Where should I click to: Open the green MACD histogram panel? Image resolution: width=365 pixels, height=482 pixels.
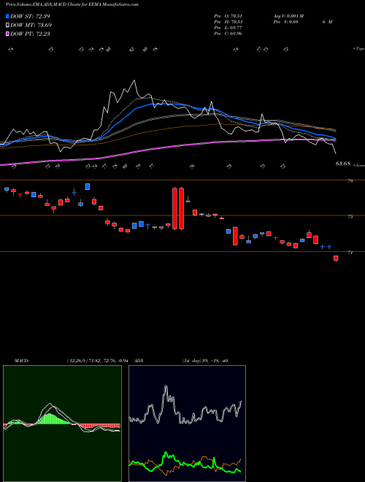click(x=62, y=424)
